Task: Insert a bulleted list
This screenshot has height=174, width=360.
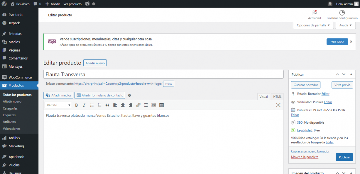Action: tap(92, 105)
